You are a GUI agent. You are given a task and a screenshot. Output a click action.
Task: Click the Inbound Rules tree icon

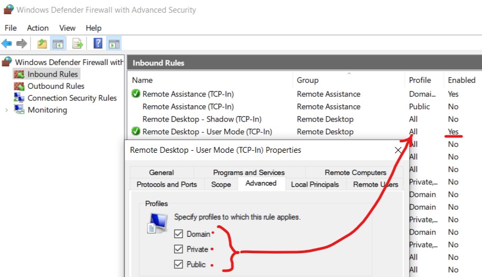(x=19, y=74)
